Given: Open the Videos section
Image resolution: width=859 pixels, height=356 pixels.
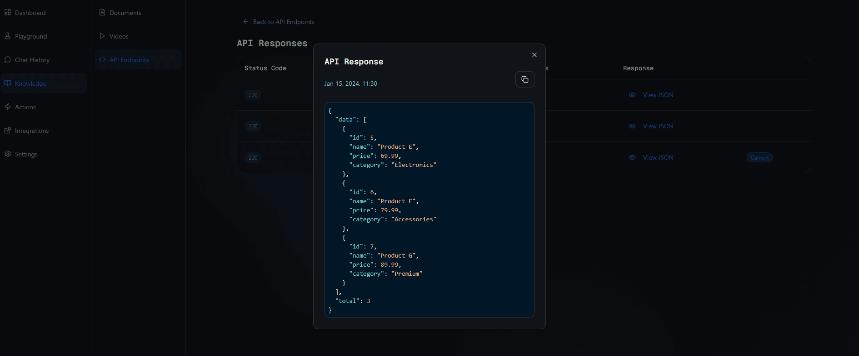Looking at the screenshot, I should [119, 36].
